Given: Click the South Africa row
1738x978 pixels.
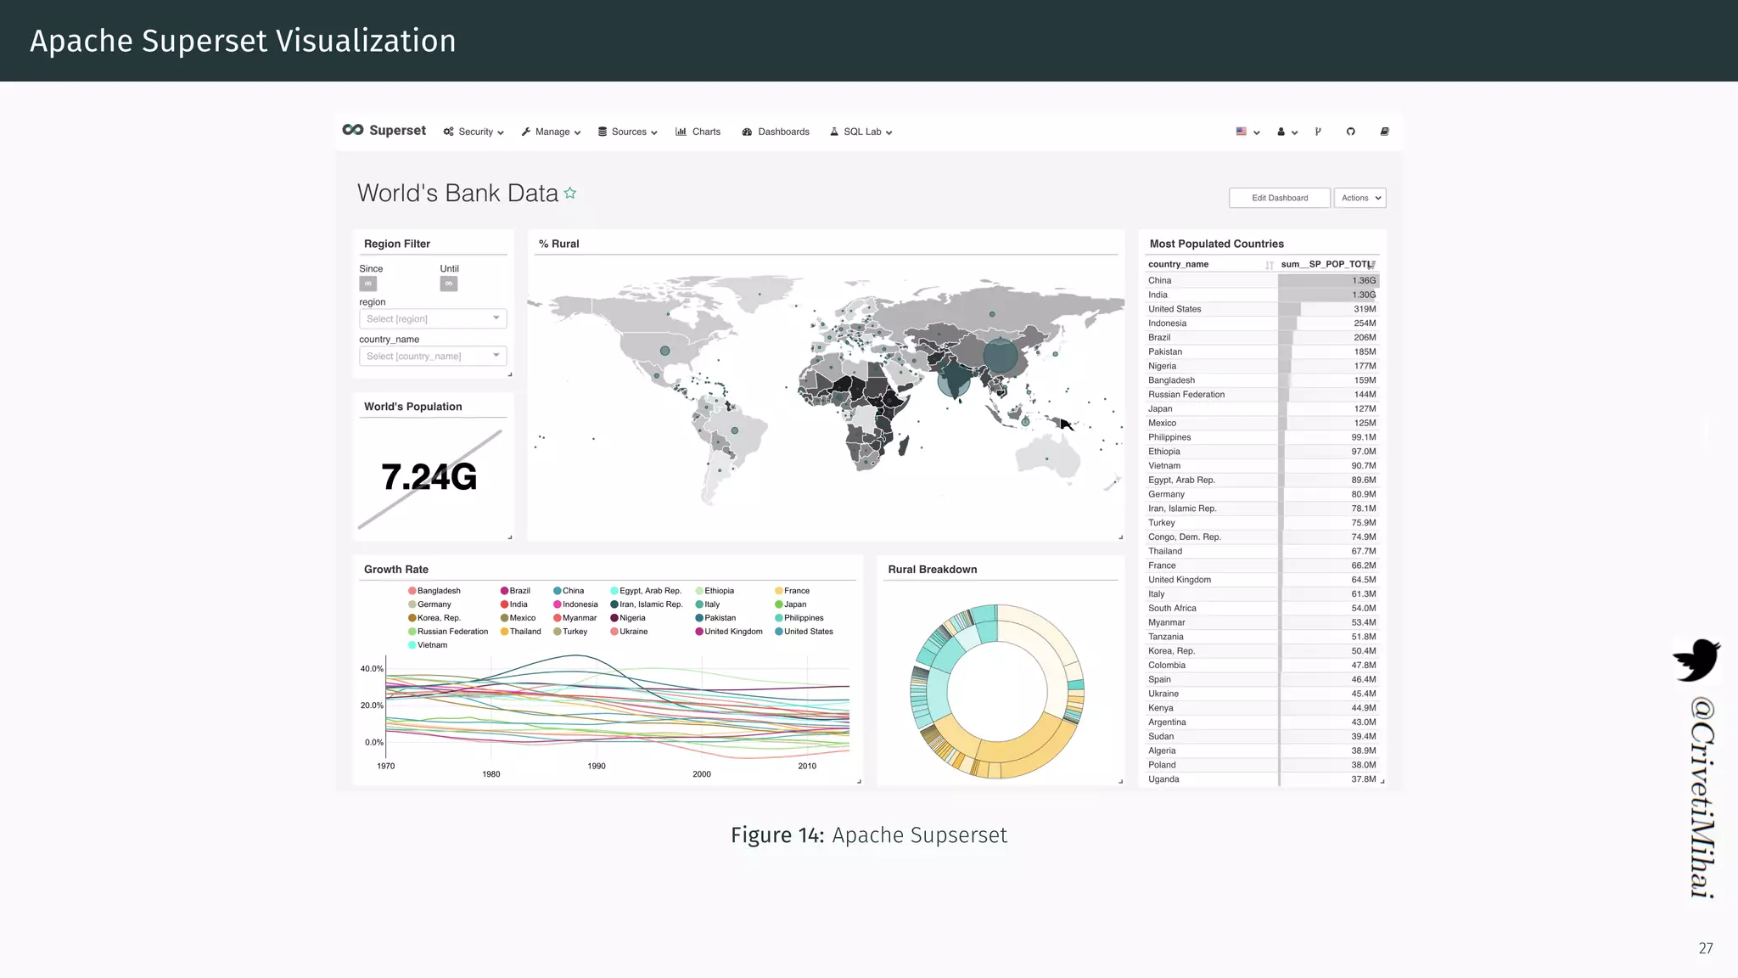Looking at the screenshot, I should tap(1262, 609).
